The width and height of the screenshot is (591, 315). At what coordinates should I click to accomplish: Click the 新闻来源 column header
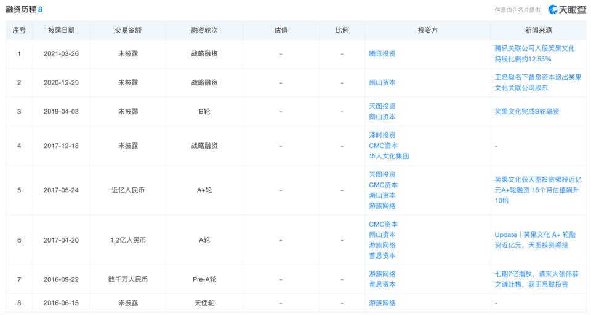pos(538,31)
